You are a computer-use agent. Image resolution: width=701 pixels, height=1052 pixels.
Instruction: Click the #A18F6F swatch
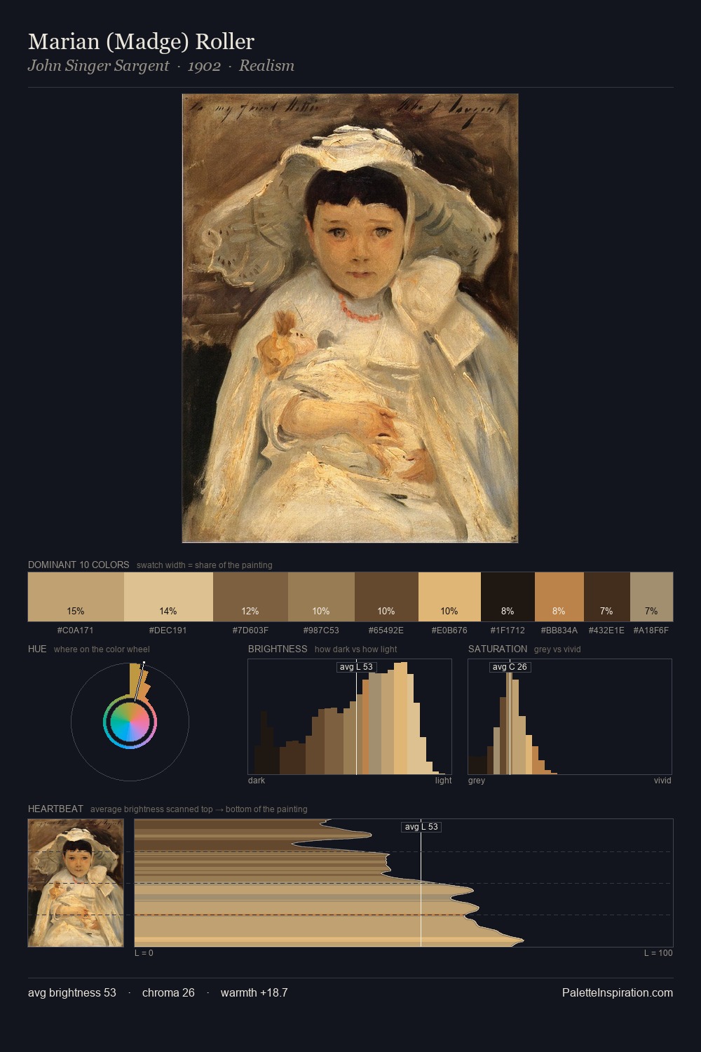pos(651,597)
